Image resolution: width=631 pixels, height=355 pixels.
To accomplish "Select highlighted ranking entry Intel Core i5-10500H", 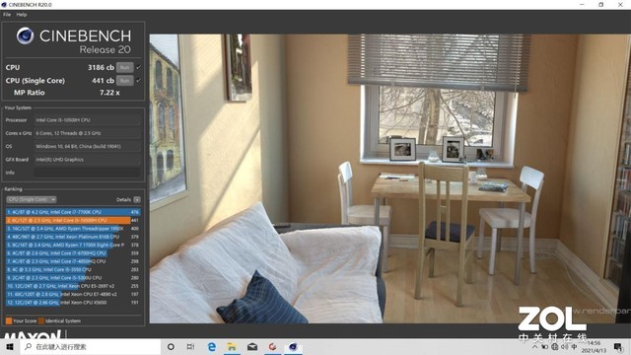I will 73,220.
